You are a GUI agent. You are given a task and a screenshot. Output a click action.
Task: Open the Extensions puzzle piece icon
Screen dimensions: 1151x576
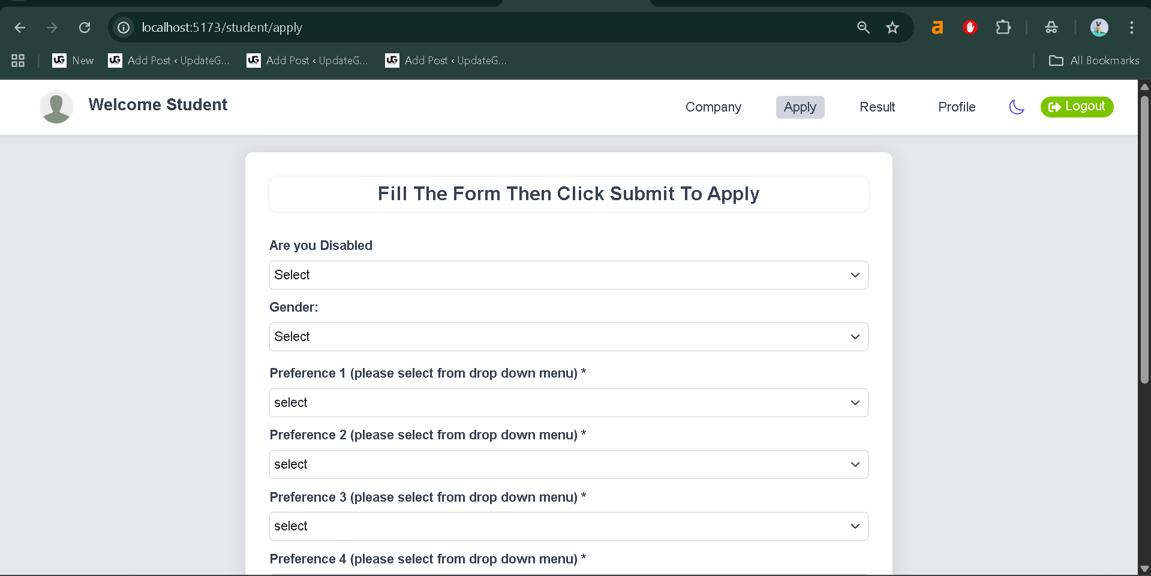1003,28
